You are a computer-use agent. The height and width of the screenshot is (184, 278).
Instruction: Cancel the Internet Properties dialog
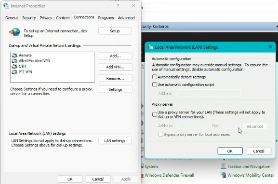98,179
